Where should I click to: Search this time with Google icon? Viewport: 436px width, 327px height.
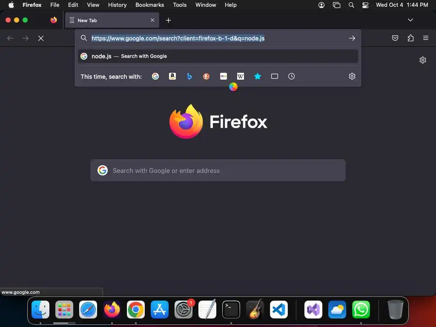click(155, 76)
